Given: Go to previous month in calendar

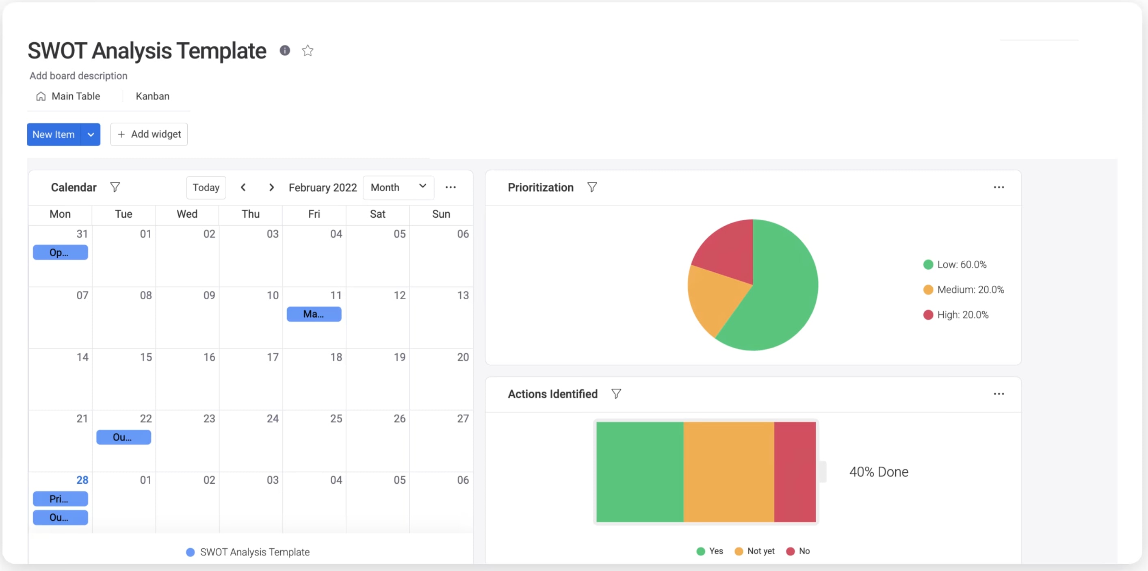Looking at the screenshot, I should click(243, 187).
